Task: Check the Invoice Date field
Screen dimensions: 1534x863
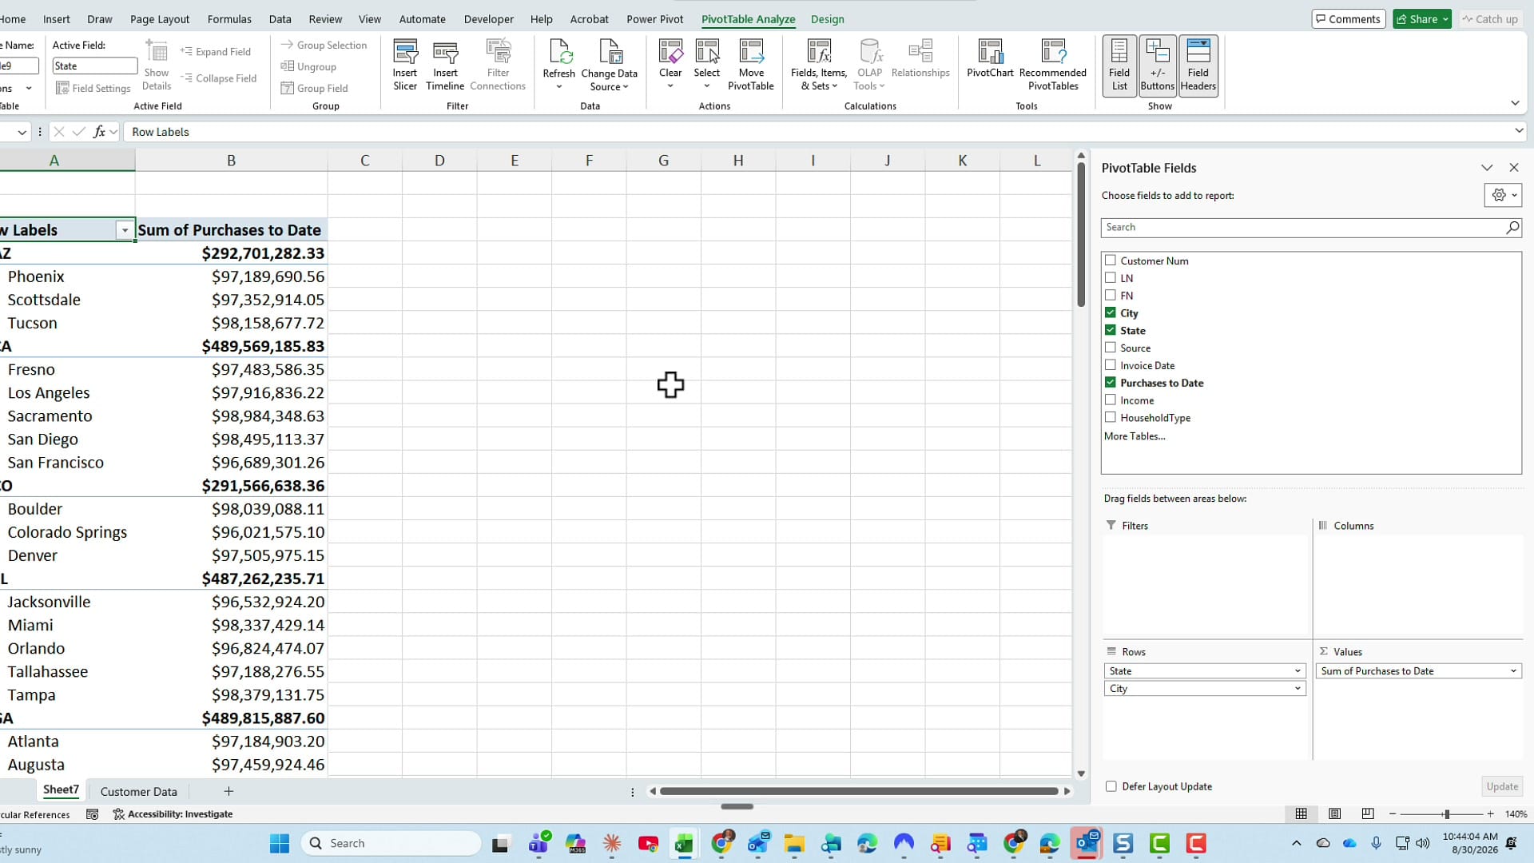Action: (x=1111, y=365)
